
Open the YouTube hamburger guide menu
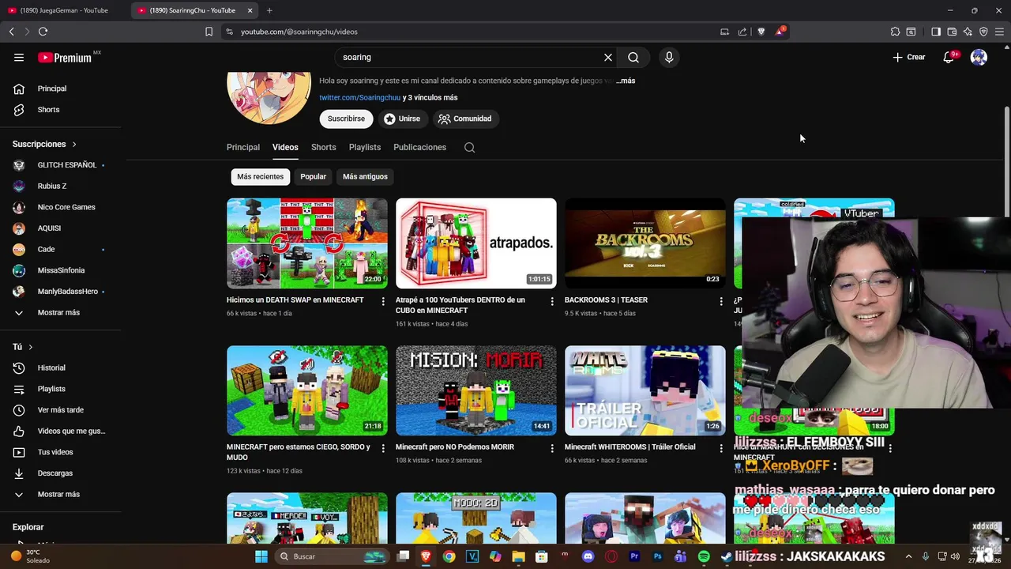(x=19, y=57)
